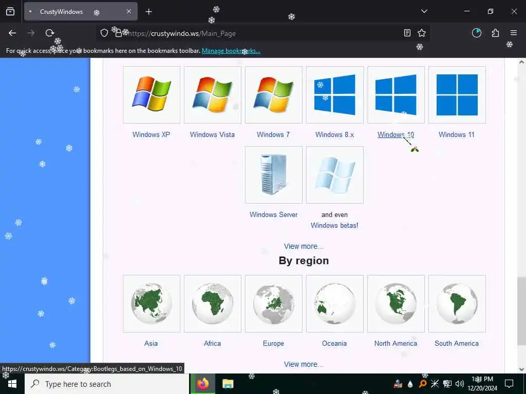The height and width of the screenshot is (394, 526).
Task: Click the Windows betas logo image
Action: pos(335,175)
